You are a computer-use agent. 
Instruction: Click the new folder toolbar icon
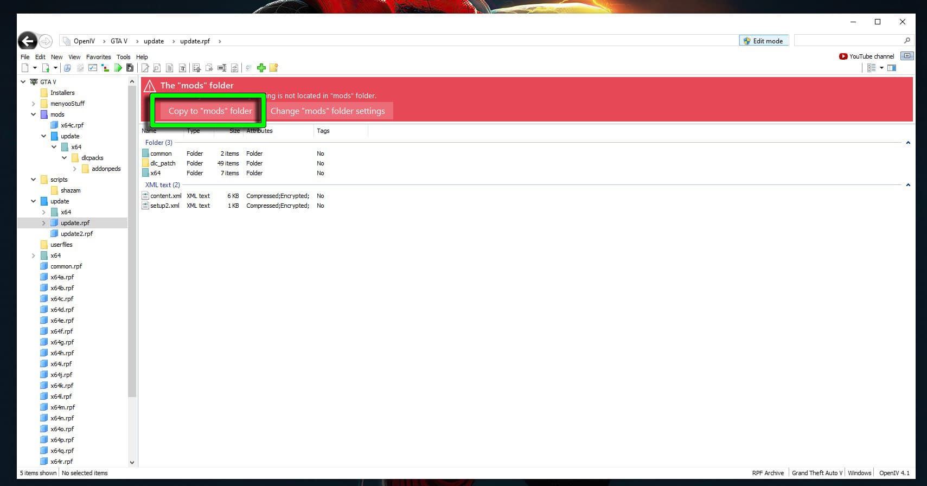coord(274,68)
